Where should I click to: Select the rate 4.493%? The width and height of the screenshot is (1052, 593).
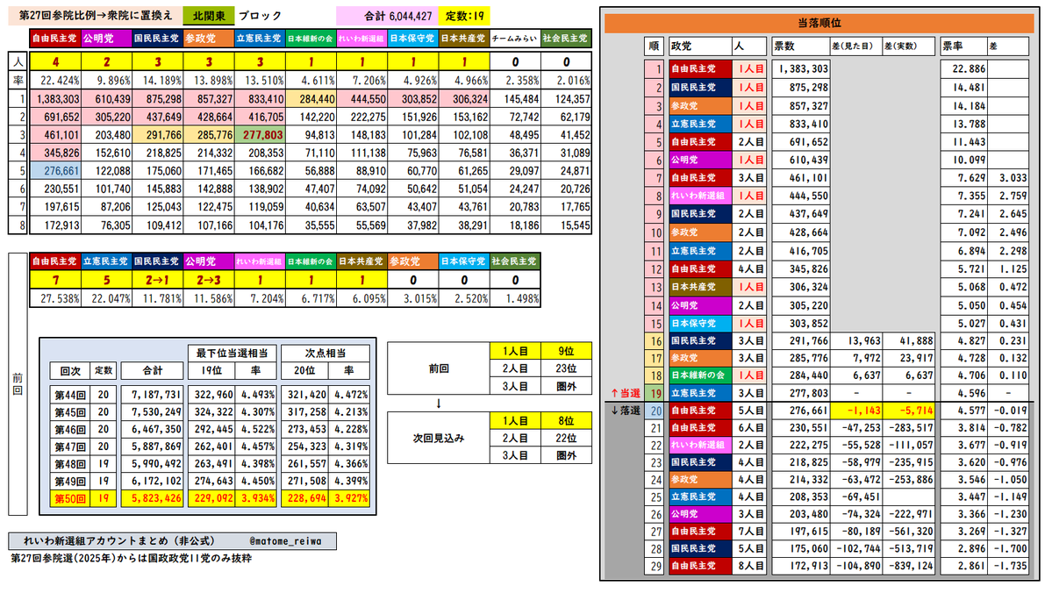[x=255, y=395]
